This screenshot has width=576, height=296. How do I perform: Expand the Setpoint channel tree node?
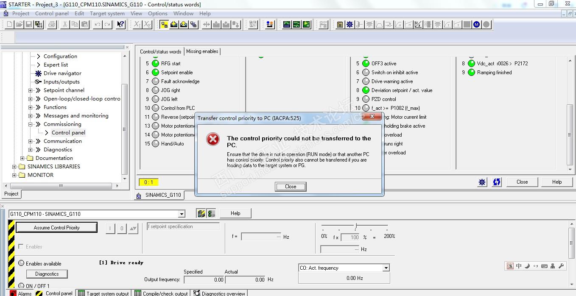[x=31, y=90]
